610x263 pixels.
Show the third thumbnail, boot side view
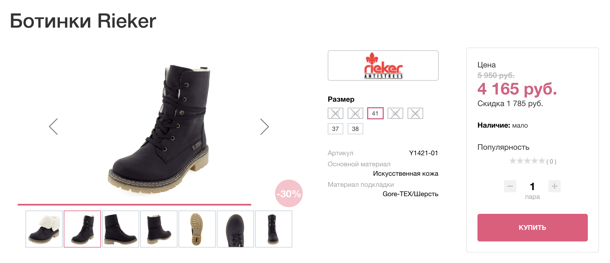coord(121,229)
